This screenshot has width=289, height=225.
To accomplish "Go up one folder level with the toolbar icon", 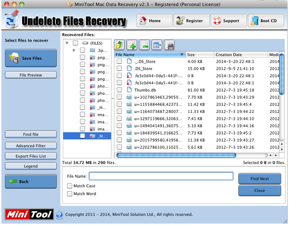I will coord(119,45).
